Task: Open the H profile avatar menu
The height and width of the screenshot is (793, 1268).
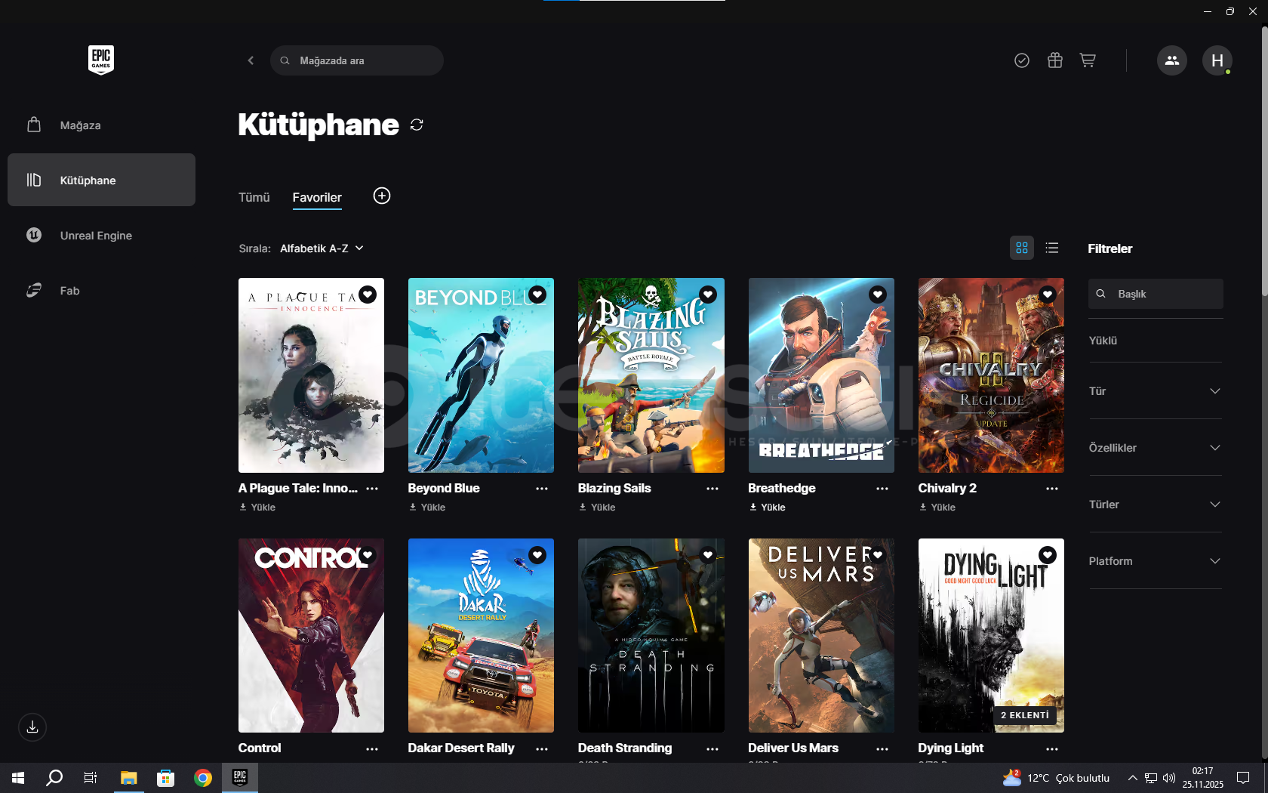Action: point(1217,60)
